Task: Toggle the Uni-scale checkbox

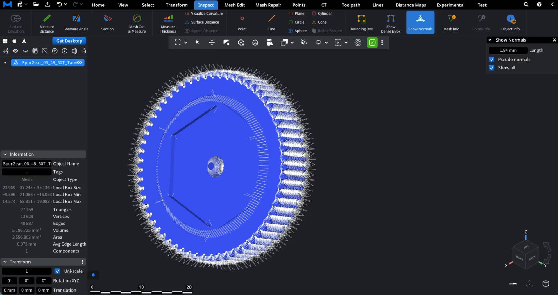Action: (x=58, y=271)
